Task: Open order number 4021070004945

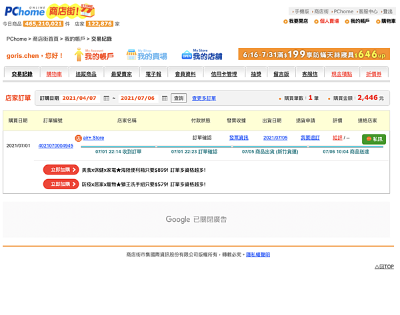Action: [55, 146]
